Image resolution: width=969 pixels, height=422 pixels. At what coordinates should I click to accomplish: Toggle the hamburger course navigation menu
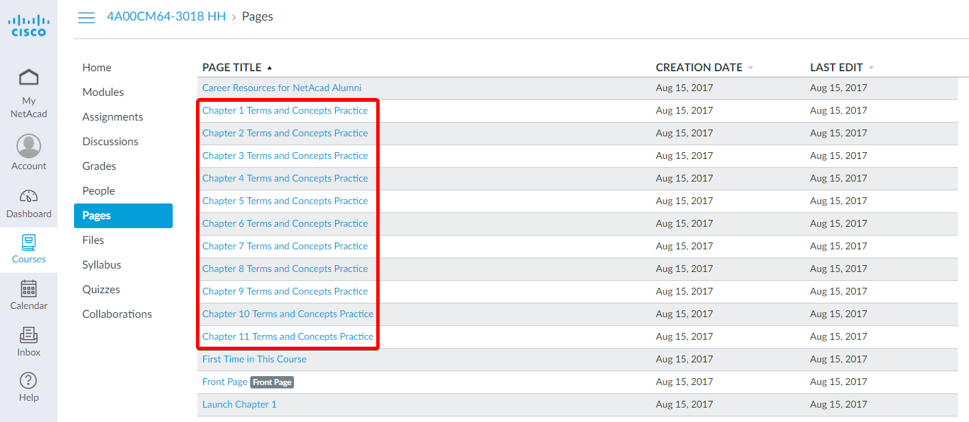pyautogui.click(x=86, y=18)
